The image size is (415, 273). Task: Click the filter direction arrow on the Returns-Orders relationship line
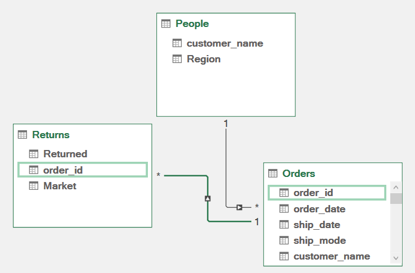pos(207,198)
